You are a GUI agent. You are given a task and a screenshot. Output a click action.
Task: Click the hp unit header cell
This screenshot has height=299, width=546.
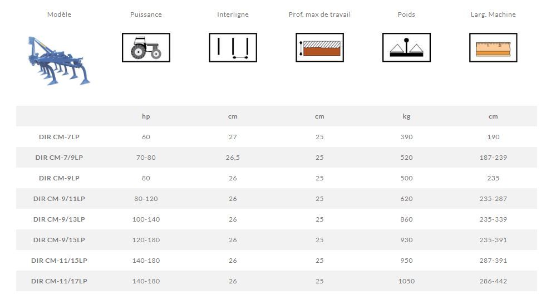146,116
